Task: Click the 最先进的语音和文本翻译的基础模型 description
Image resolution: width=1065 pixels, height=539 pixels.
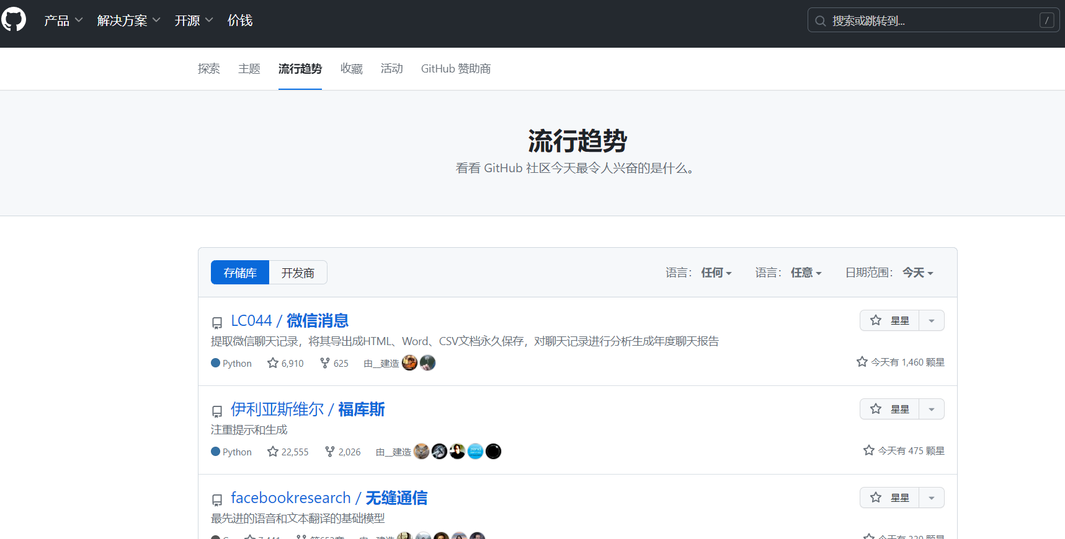Action: [x=298, y=518]
